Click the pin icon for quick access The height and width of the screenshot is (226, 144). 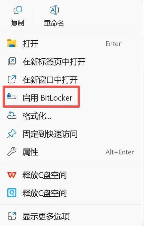coord(12,133)
